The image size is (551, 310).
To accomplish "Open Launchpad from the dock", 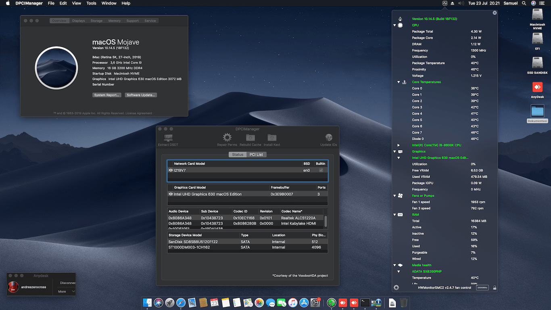I will click(x=170, y=302).
